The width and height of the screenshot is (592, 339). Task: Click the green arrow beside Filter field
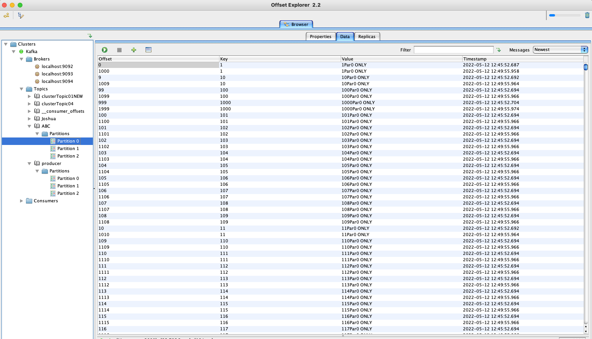(499, 50)
